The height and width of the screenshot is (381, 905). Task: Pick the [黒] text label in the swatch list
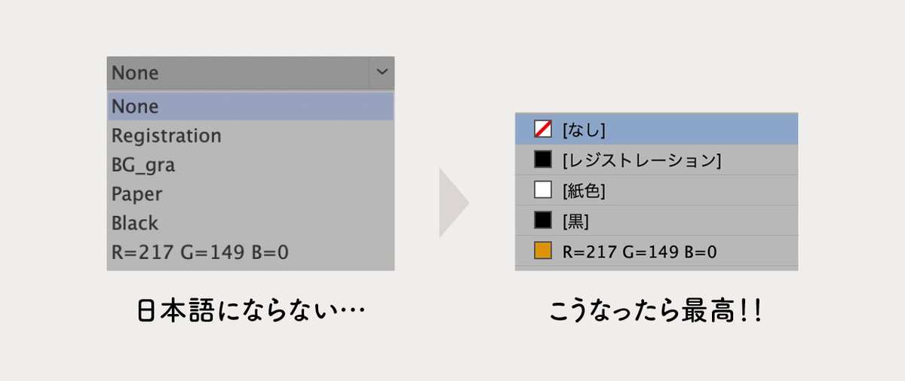575,221
